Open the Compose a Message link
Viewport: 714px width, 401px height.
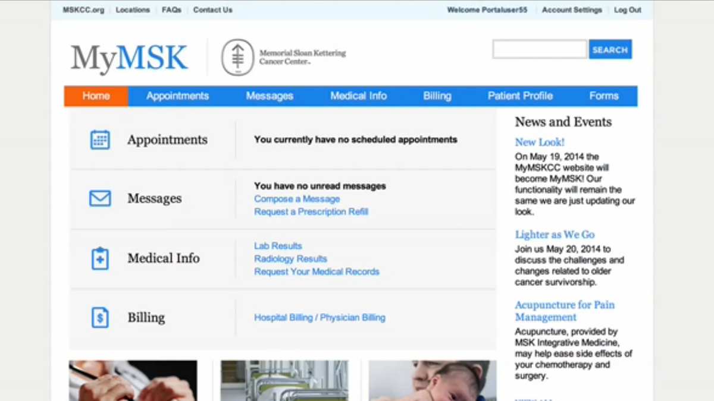(297, 199)
